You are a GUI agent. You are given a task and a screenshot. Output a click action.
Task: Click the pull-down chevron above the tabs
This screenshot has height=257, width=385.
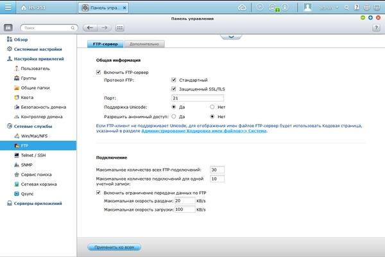(231, 37)
